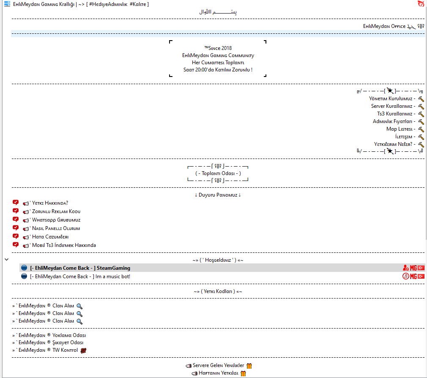Click the hammer icon beside İletişim

(x=421, y=137)
